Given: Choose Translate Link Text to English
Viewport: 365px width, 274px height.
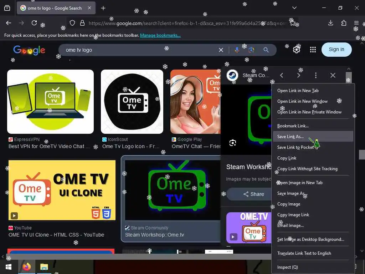Looking at the screenshot, I should pos(313,253).
